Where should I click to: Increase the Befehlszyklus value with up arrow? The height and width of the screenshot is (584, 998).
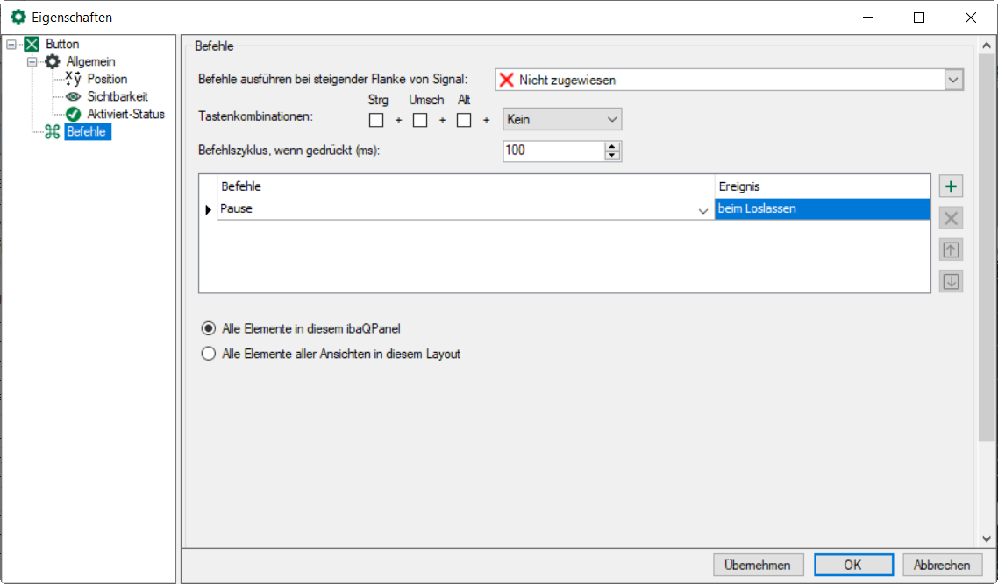(611, 147)
